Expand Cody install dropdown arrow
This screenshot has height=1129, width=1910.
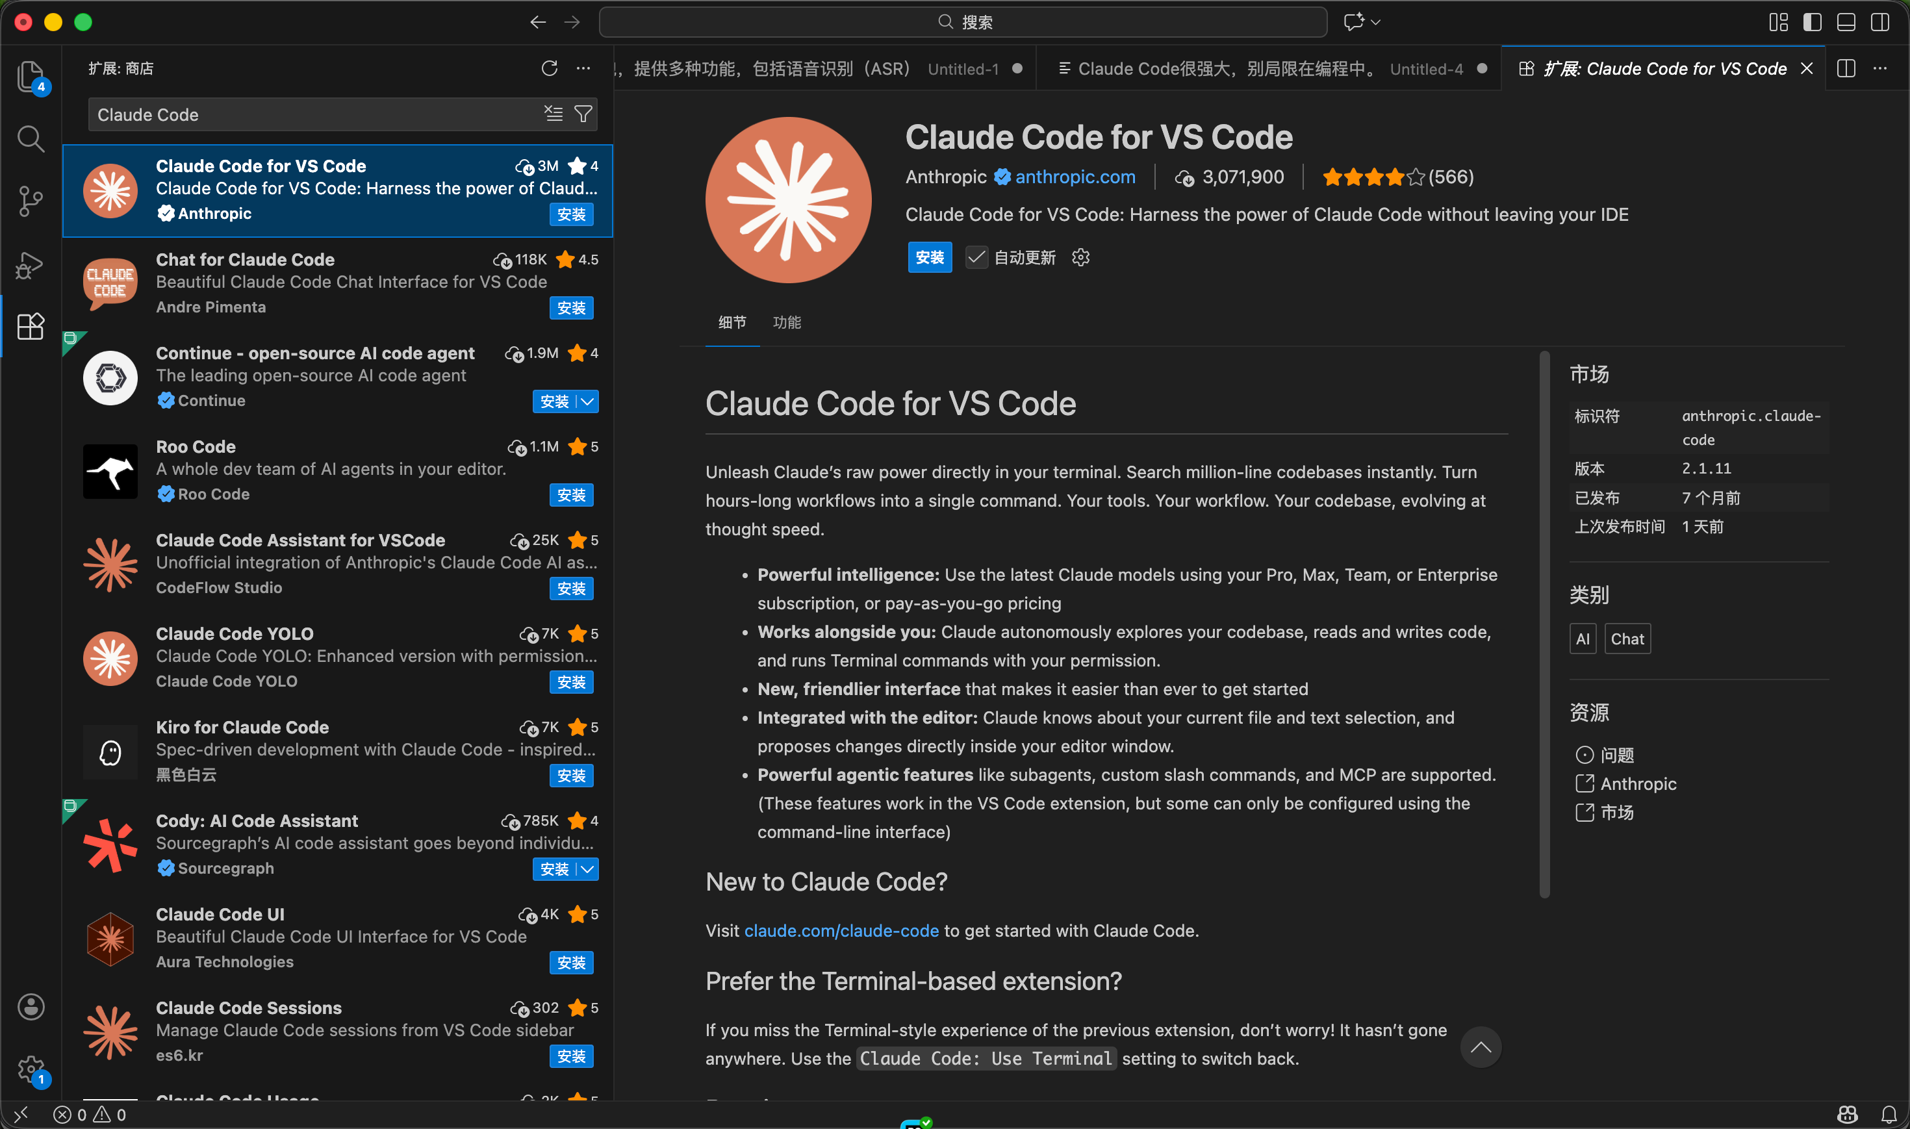click(587, 870)
